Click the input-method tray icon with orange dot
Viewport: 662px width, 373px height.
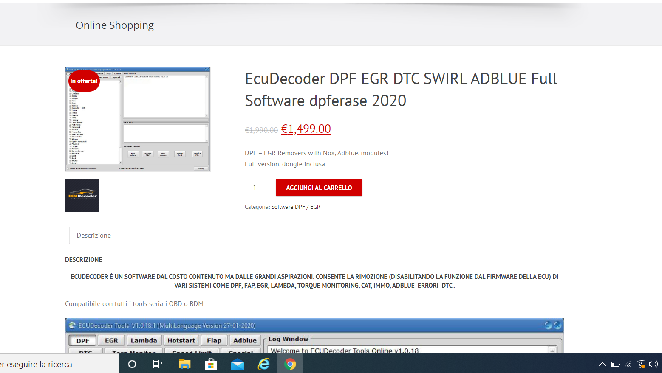(x=641, y=364)
